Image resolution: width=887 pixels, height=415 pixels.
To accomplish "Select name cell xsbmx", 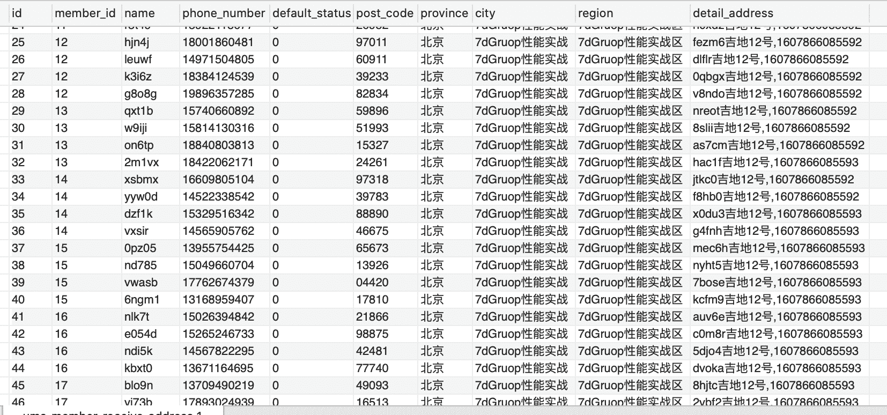I will (142, 180).
